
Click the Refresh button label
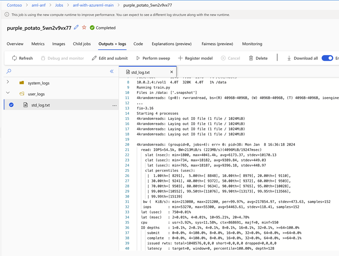coord(26,58)
